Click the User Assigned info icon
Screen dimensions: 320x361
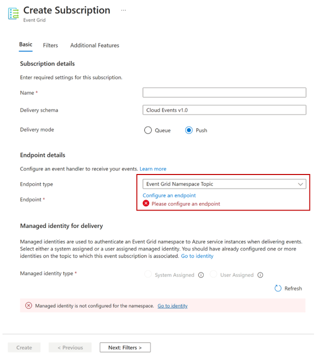point(260,275)
